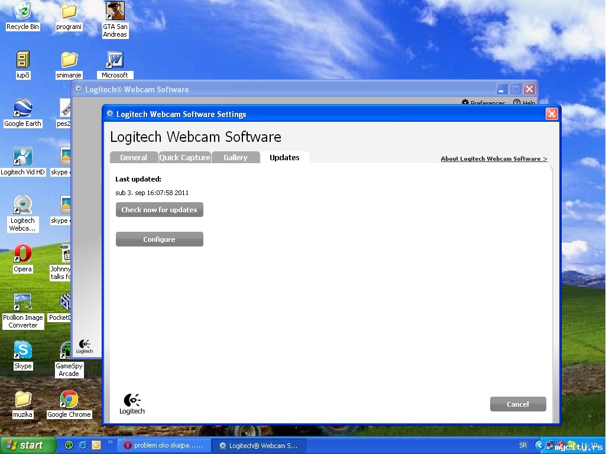Close the Logitech Webcam Software Settings dialog

coord(552,114)
